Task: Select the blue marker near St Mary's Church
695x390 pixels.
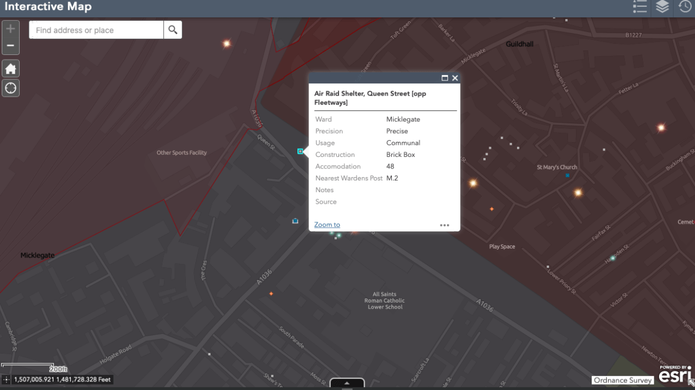Action: tap(567, 175)
